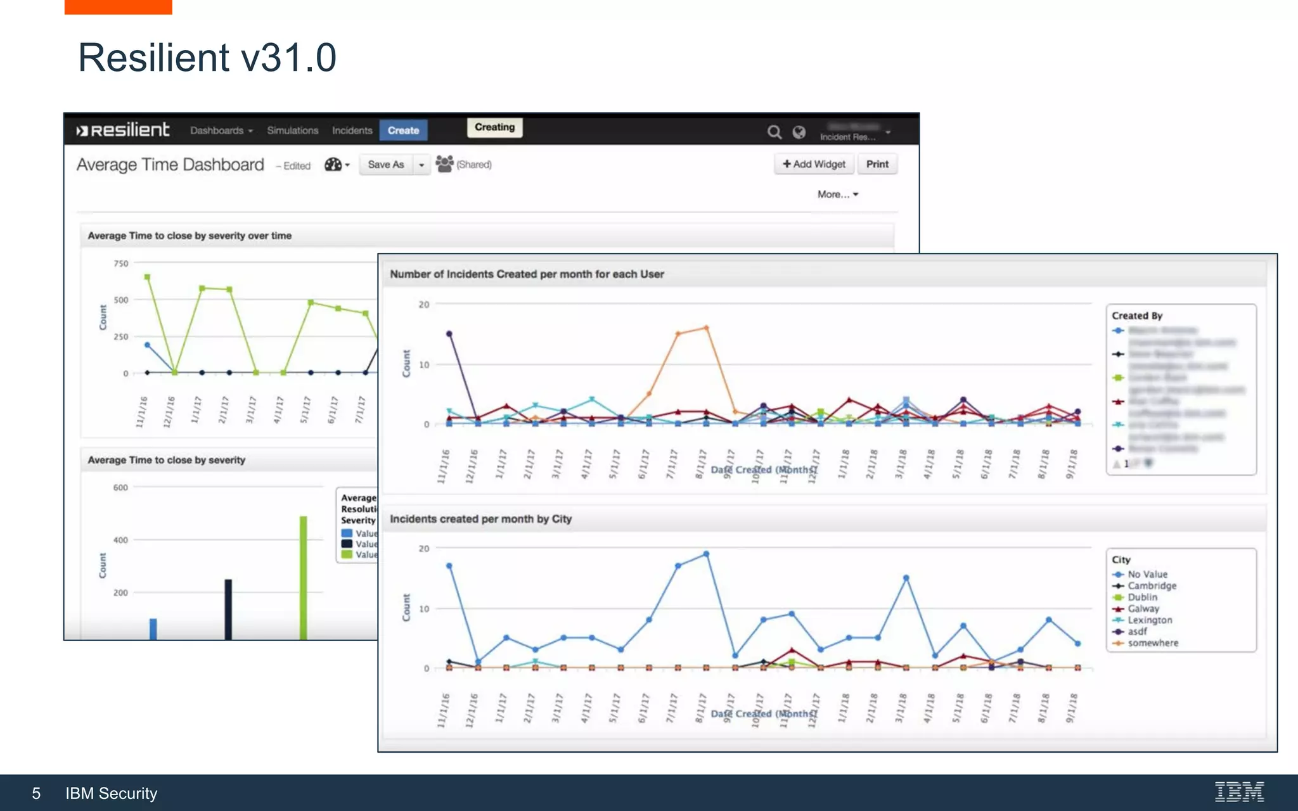The image size is (1298, 811).
Task: Expand the More... dropdown
Action: [x=837, y=195]
